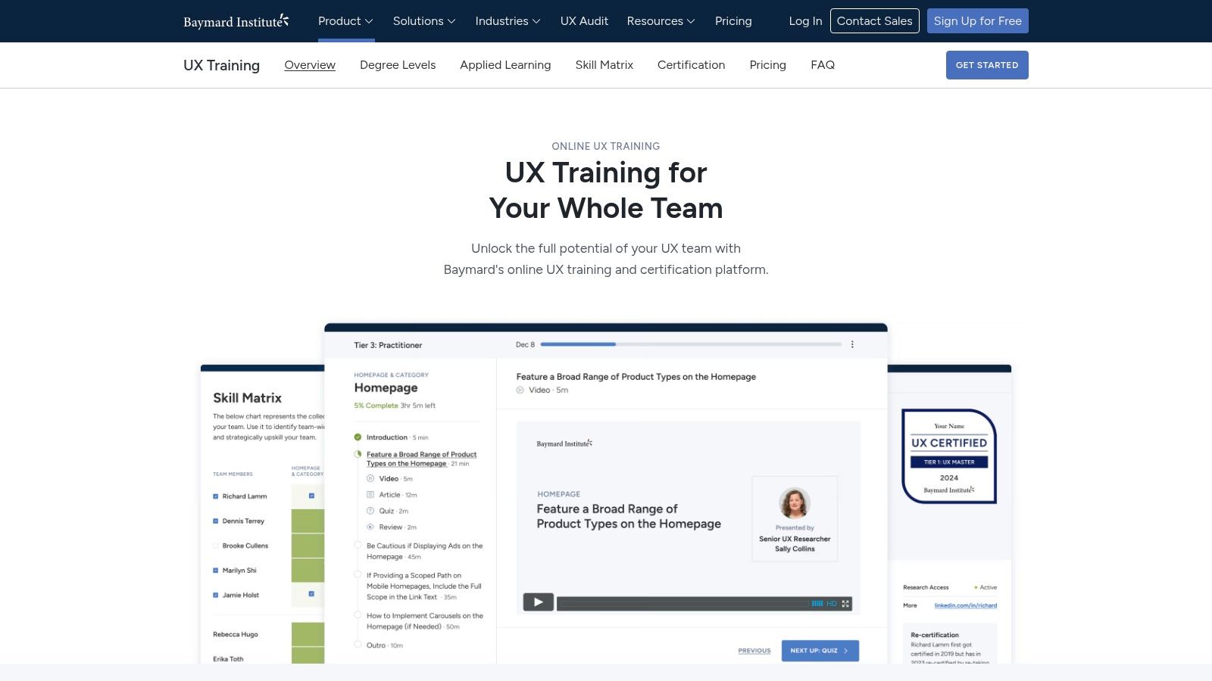Open the FAQ tab
The height and width of the screenshot is (681, 1212).
[823, 65]
